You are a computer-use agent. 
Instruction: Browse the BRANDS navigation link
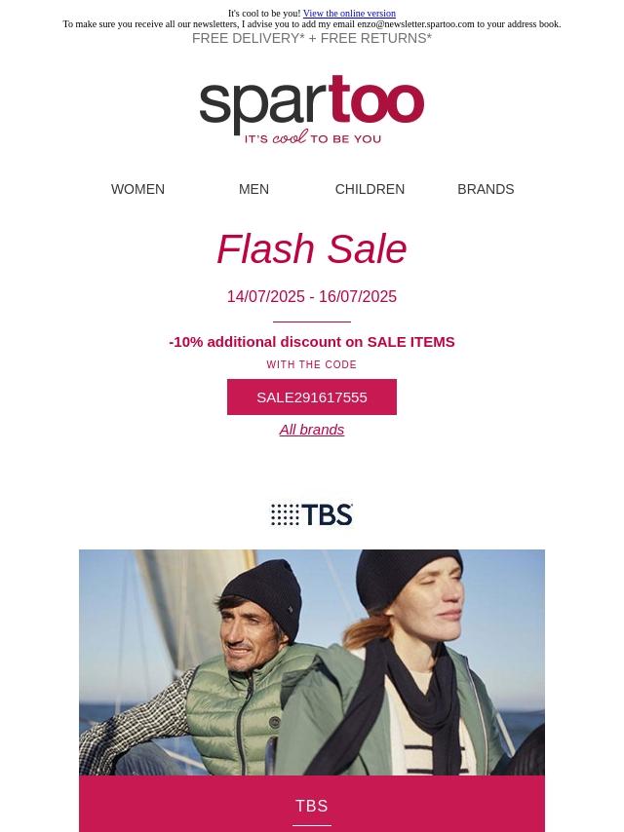486,189
